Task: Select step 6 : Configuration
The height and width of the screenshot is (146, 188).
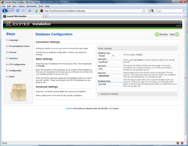Action: (14, 70)
